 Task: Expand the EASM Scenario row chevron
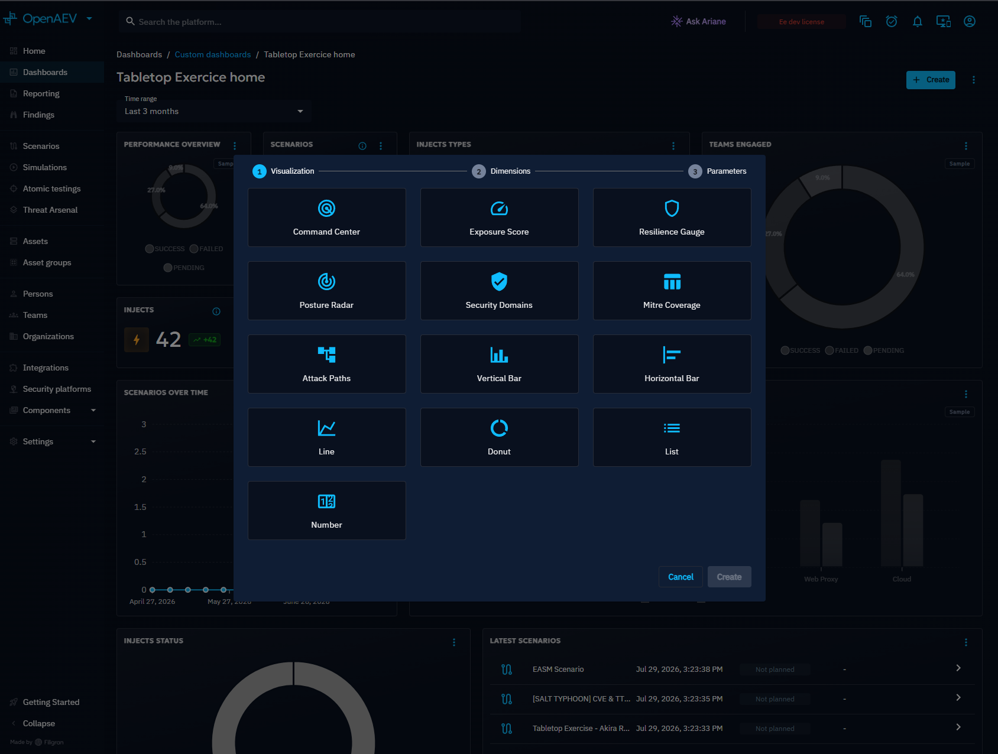point(958,668)
